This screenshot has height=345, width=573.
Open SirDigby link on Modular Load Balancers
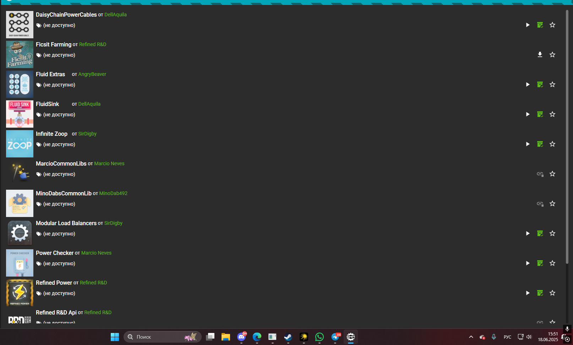pos(113,223)
